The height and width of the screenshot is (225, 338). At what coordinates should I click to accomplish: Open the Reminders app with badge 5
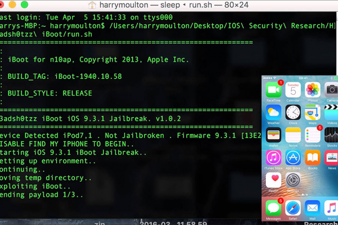(313, 135)
